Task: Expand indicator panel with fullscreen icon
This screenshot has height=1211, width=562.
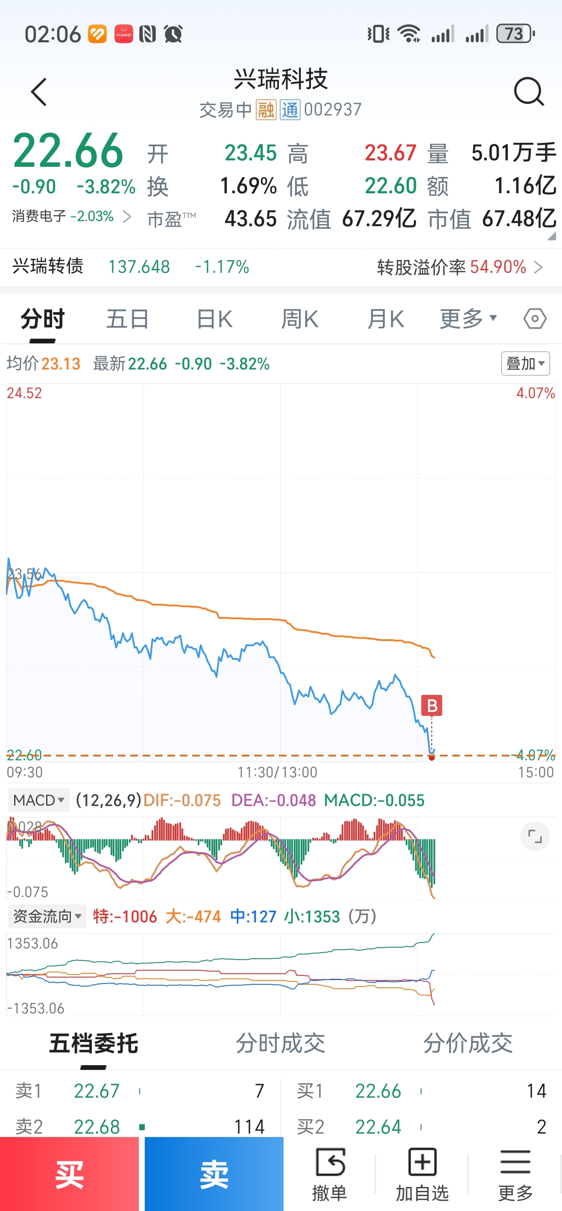Action: (x=535, y=836)
